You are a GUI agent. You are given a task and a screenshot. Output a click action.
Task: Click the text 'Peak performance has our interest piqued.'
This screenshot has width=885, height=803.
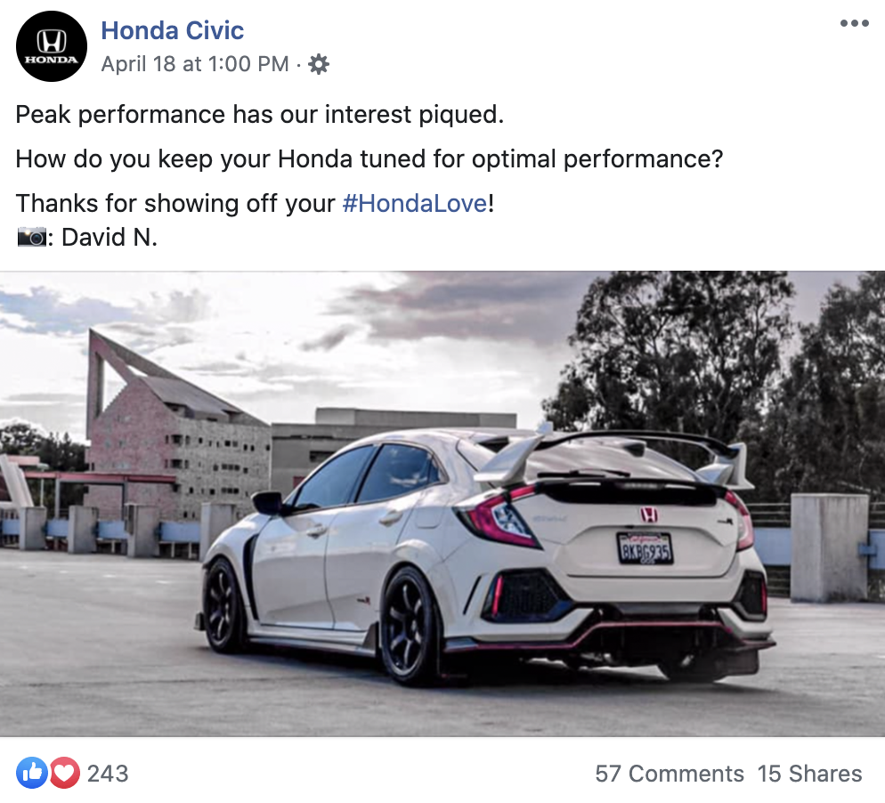click(260, 115)
